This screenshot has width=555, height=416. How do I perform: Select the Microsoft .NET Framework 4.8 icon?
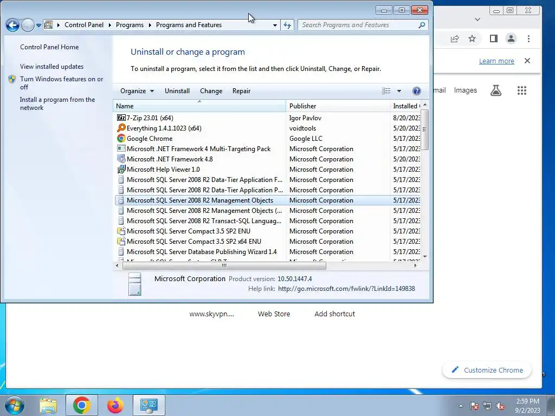pyautogui.click(x=121, y=159)
